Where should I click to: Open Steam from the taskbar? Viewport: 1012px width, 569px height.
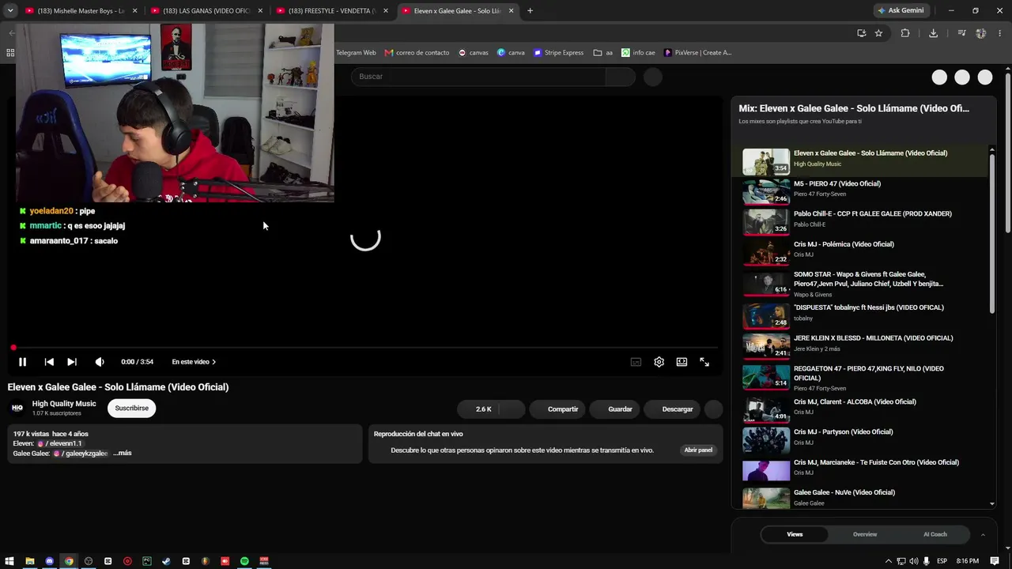[166, 561]
